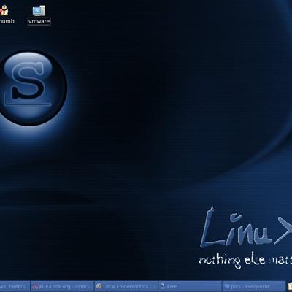
Task: Switch to the Local Folders/Inbox taskbar window
Action: point(126,287)
